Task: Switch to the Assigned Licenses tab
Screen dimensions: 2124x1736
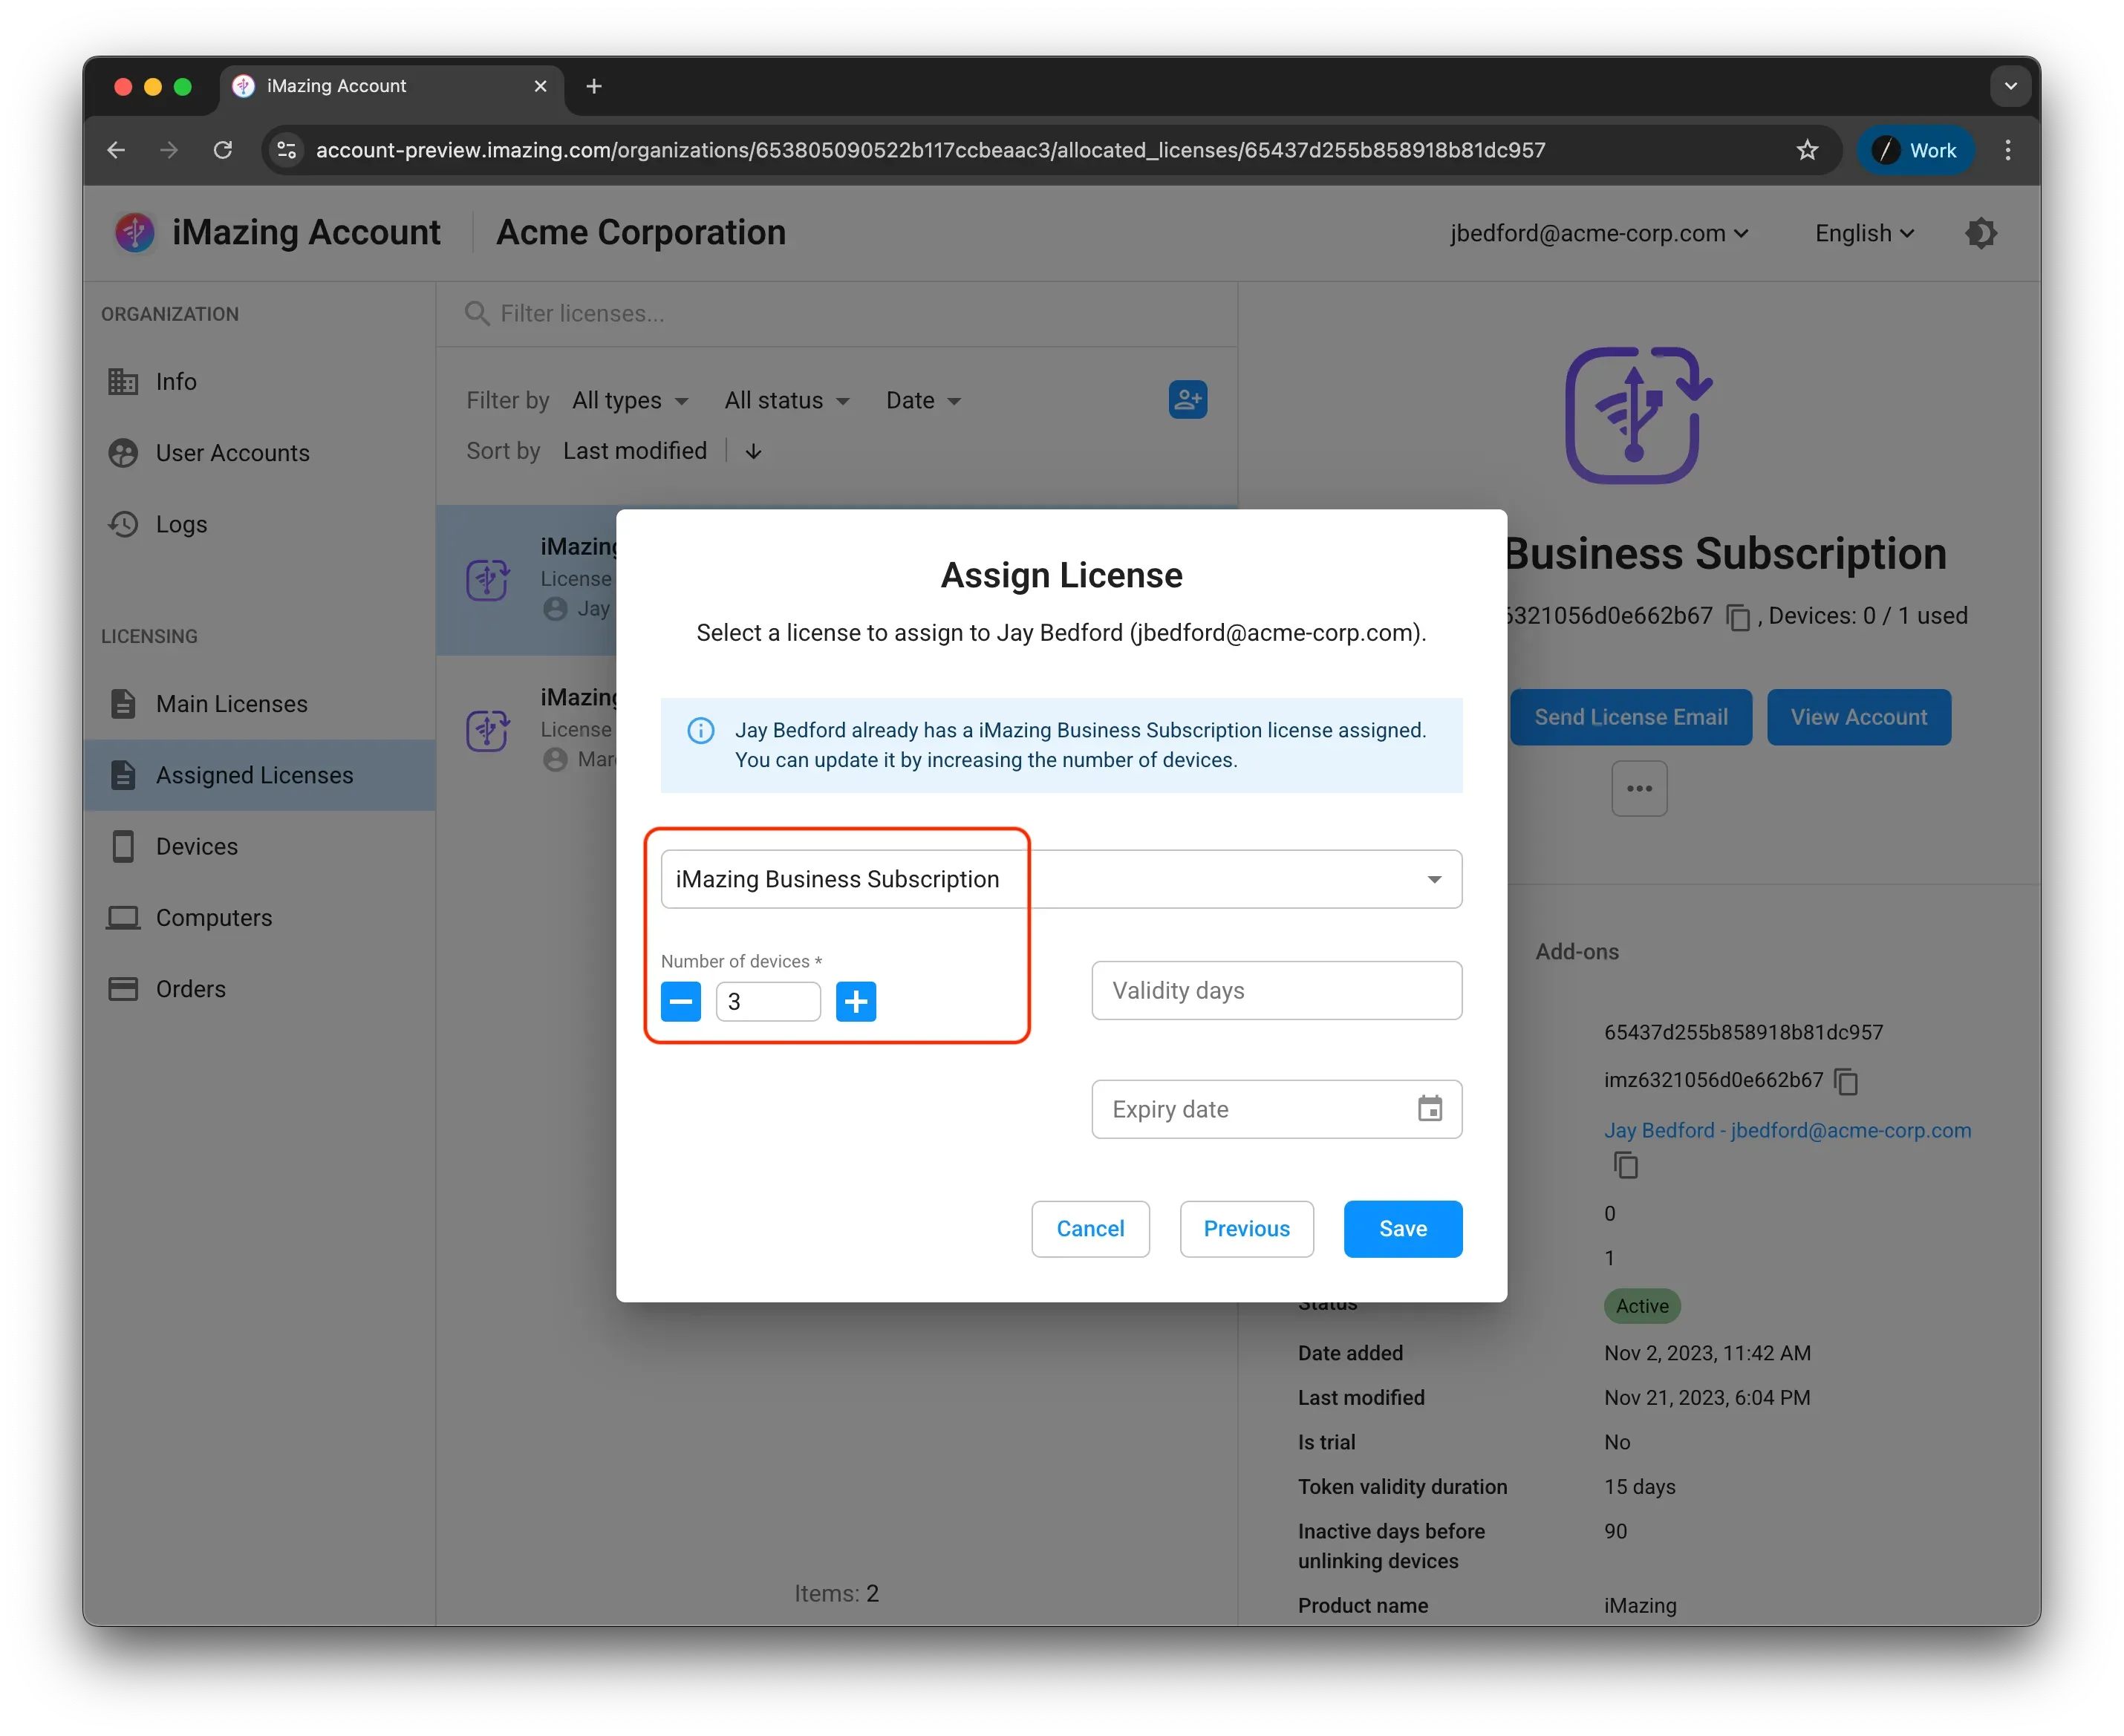Action: pos(253,775)
